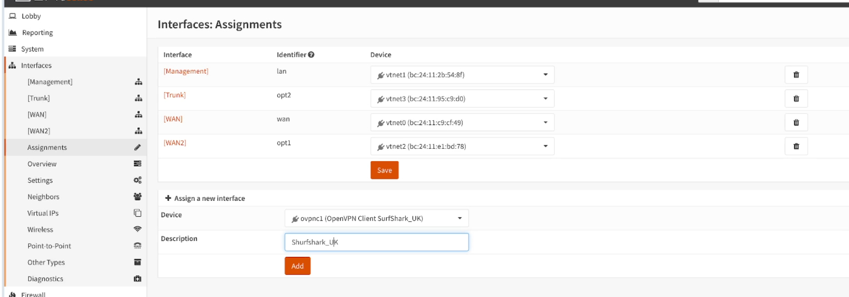Go to [WAN] interface in sidebar
The image size is (849, 297).
[x=37, y=115]
